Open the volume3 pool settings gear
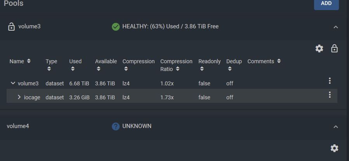 tap(319, 48)
